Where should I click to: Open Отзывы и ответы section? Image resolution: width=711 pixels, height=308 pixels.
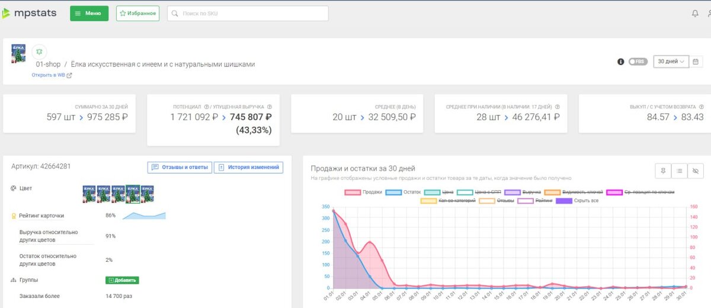[180, 168]
